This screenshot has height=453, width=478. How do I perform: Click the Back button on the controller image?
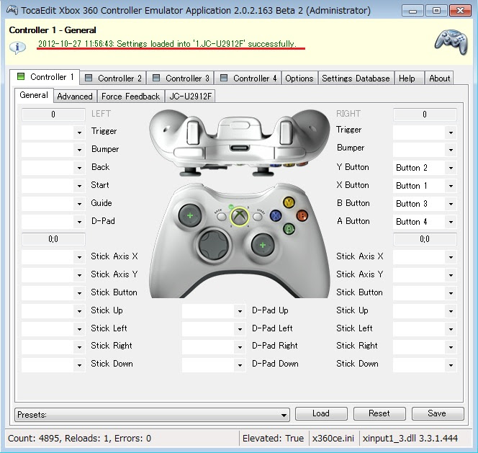click(222, 217)
